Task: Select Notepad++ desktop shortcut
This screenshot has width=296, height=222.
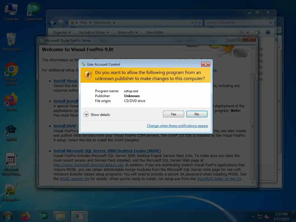Action: [11, 192]
